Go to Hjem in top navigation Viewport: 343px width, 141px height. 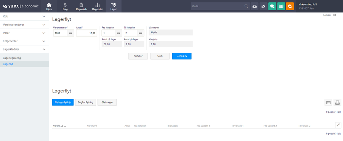tap(49, 6)
